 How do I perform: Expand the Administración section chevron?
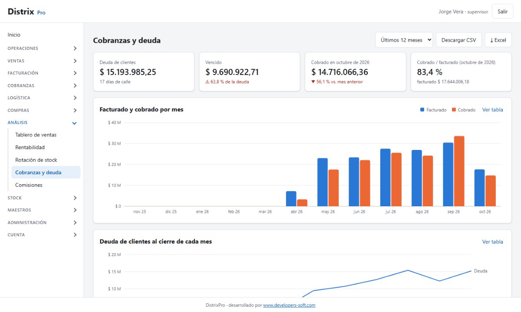pyautogui.click(x=75, y=223)
